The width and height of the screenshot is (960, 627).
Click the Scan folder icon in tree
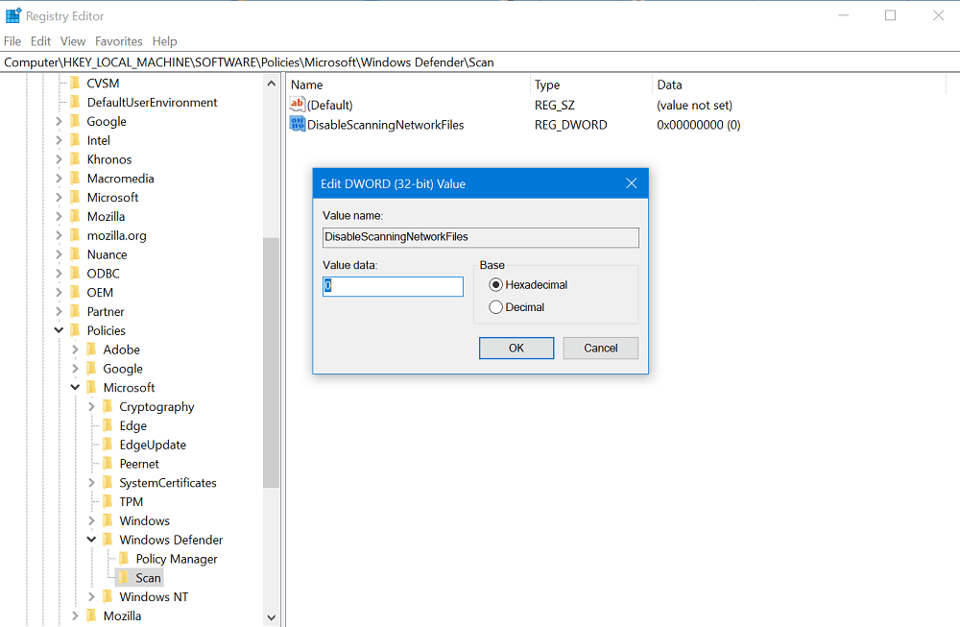pyautogui.click(x=124, y=577)
